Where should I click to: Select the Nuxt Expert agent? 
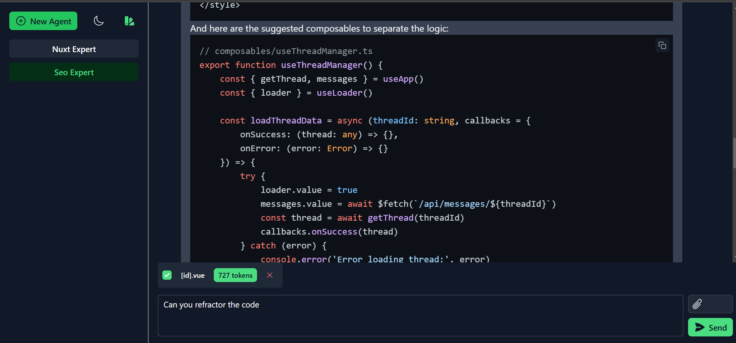pos(74,49)
